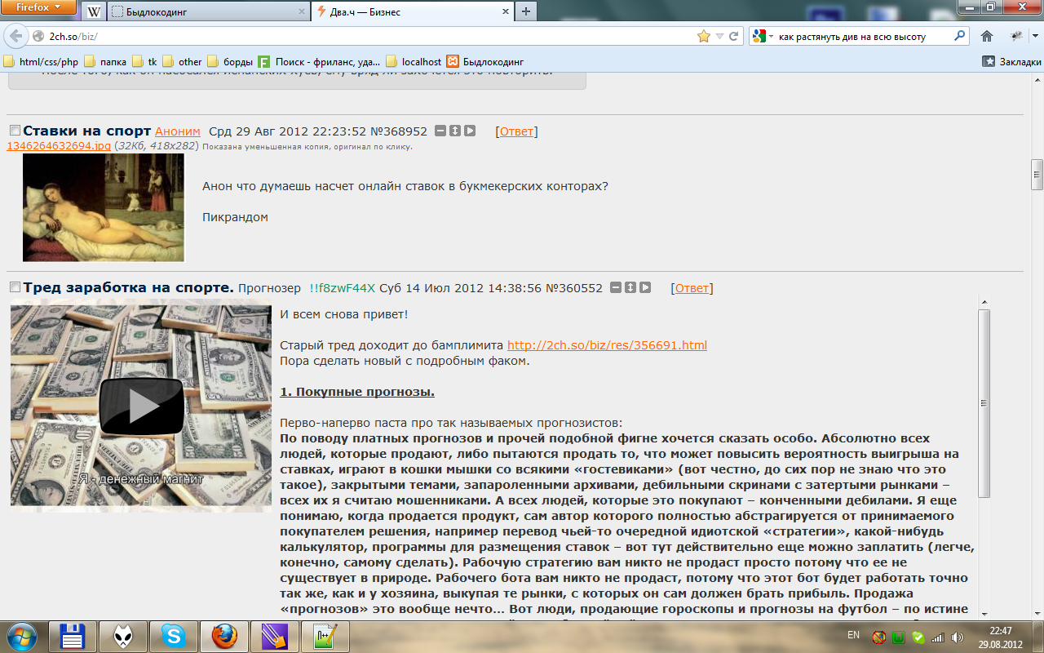Click the play arrow icon on post №368952
The width and height of the screenshot is (1044, 653).
[x=470, y=131]
